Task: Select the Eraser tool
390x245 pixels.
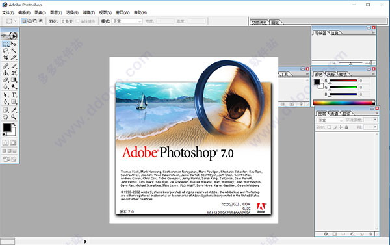Action: 6,80
